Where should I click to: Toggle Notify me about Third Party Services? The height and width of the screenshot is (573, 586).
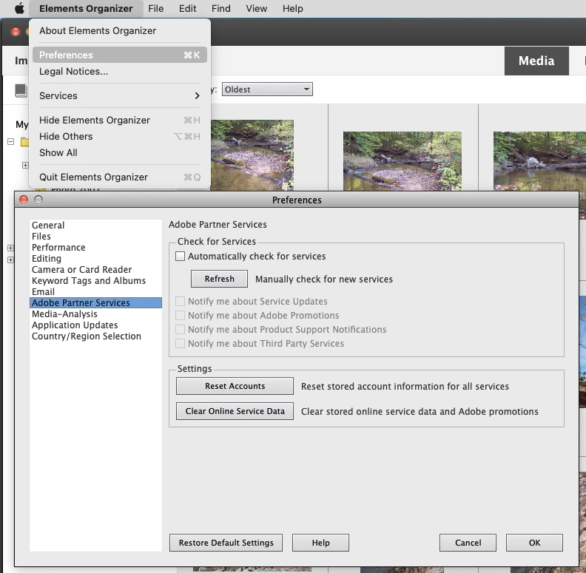coord(180,343)
